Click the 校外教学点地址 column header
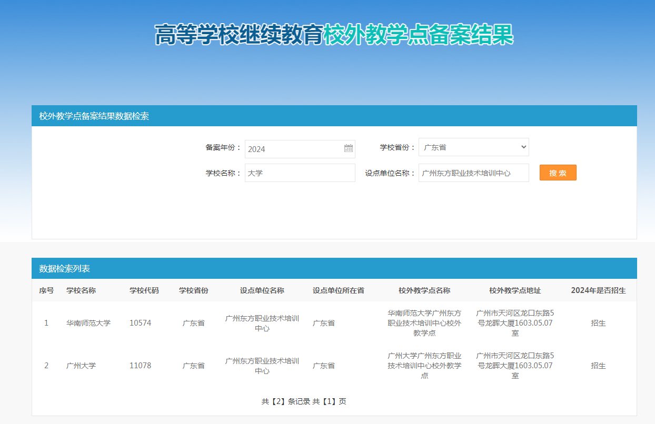 pyautogui.click(x=514, y=290)
